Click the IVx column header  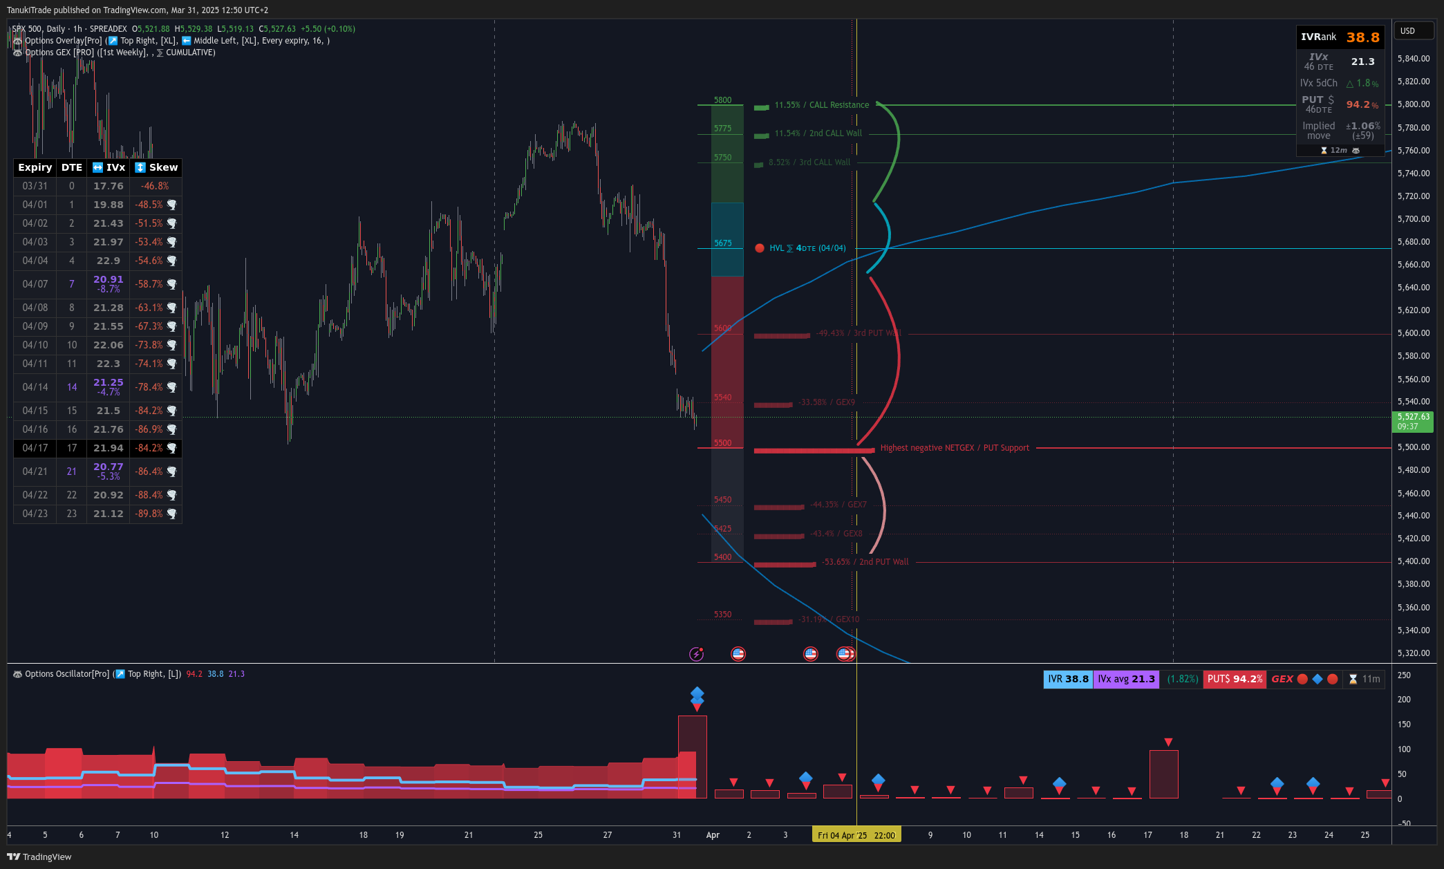click(109, 167)
